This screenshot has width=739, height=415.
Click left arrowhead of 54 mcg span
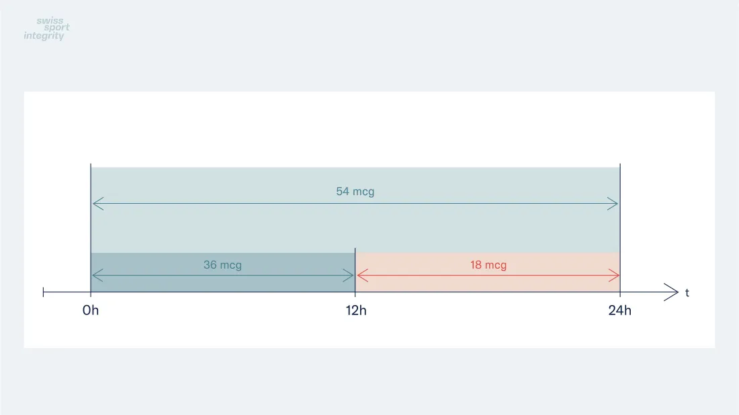pyautogui.click(x=98, y=204)
